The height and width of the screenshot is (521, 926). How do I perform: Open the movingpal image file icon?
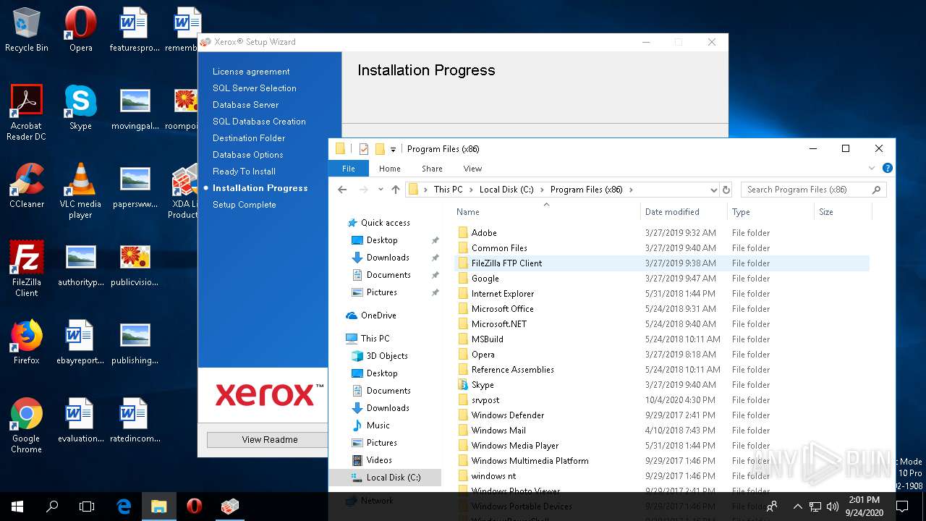point(135,109)
